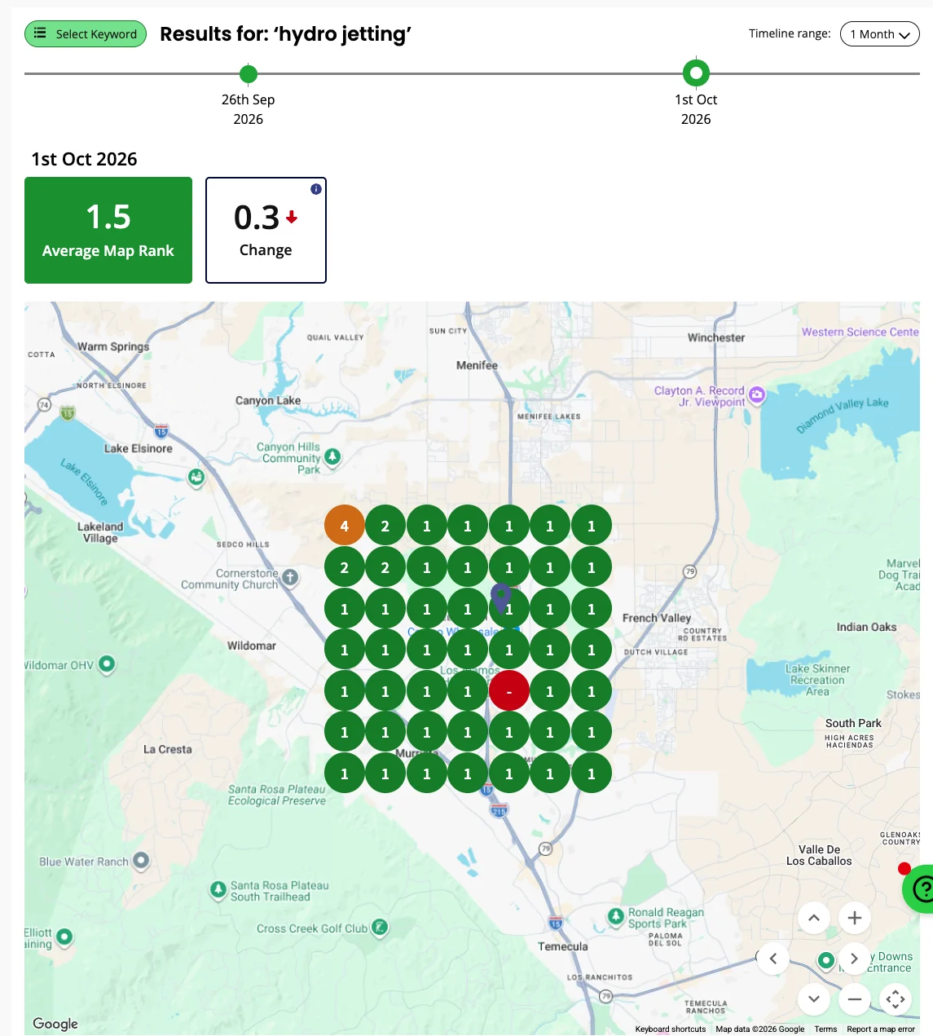The image size is (933, 1036).
Task: Zoom out on the map
Action: [x=854, y=999]
